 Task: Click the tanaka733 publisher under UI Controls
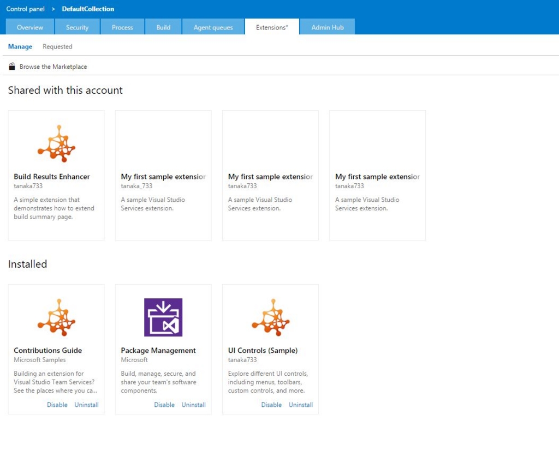[x=242, y=360]
